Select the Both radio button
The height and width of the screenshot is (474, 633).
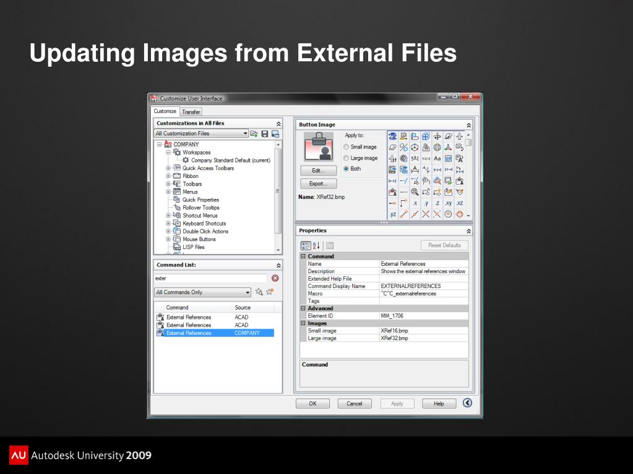coord(347,169)
